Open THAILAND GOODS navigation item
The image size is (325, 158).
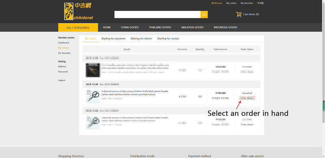(x=160, y=27)
